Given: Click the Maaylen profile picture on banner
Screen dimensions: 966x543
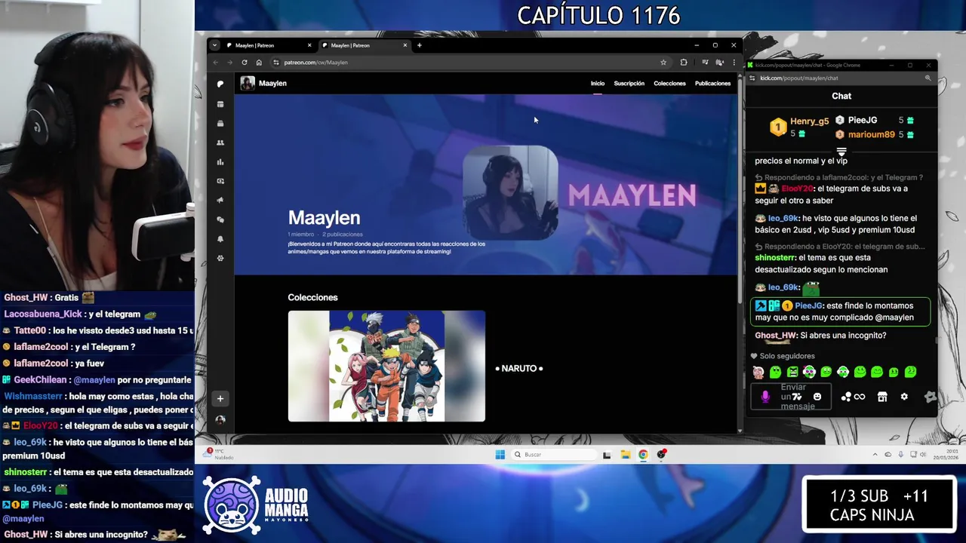Looking at the screenshot, I should pyautogui.click(x=510, y=193).
